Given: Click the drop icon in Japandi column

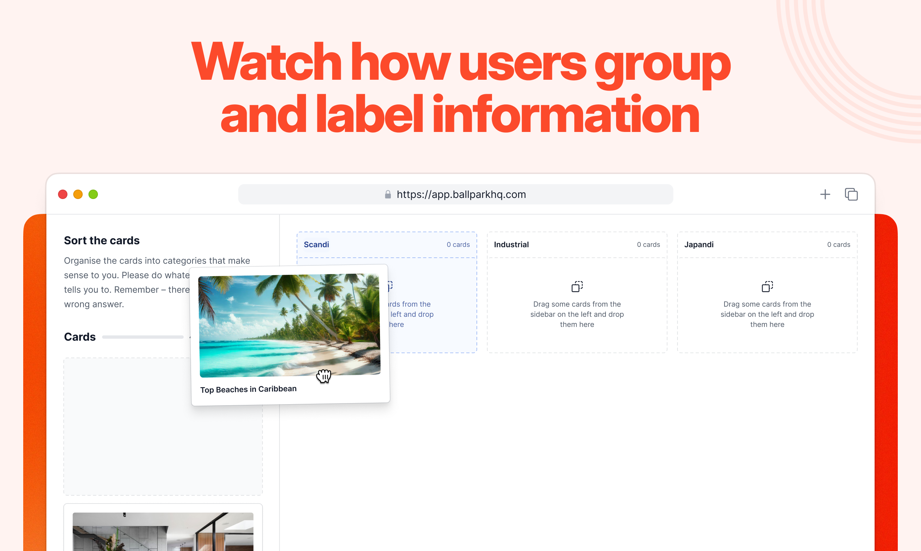Looking at the screenshot, I should point(767,286).
